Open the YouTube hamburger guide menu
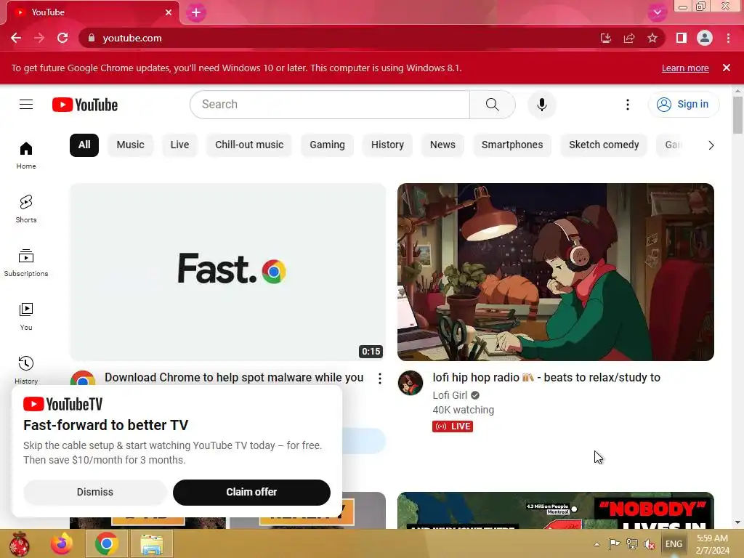 click(26, 105)
